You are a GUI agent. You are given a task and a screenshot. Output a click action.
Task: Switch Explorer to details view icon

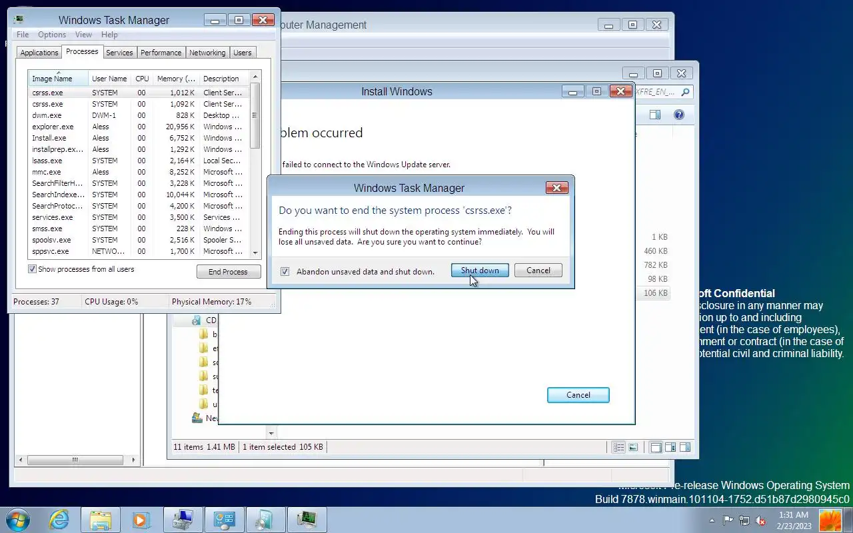coord(618,448)
